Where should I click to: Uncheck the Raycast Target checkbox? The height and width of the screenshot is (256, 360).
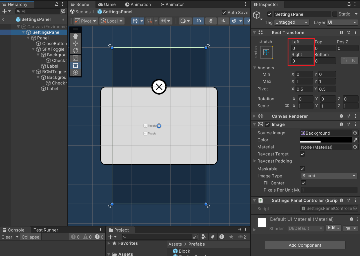pos(302,154)
